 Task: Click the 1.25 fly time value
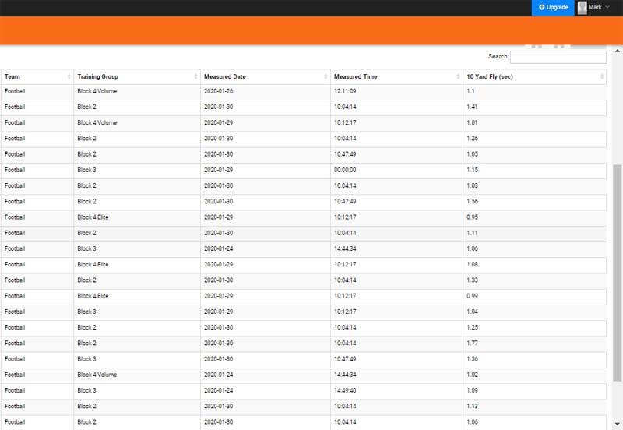472,327
